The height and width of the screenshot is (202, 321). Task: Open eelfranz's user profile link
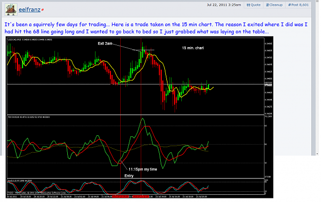[29, 9]
